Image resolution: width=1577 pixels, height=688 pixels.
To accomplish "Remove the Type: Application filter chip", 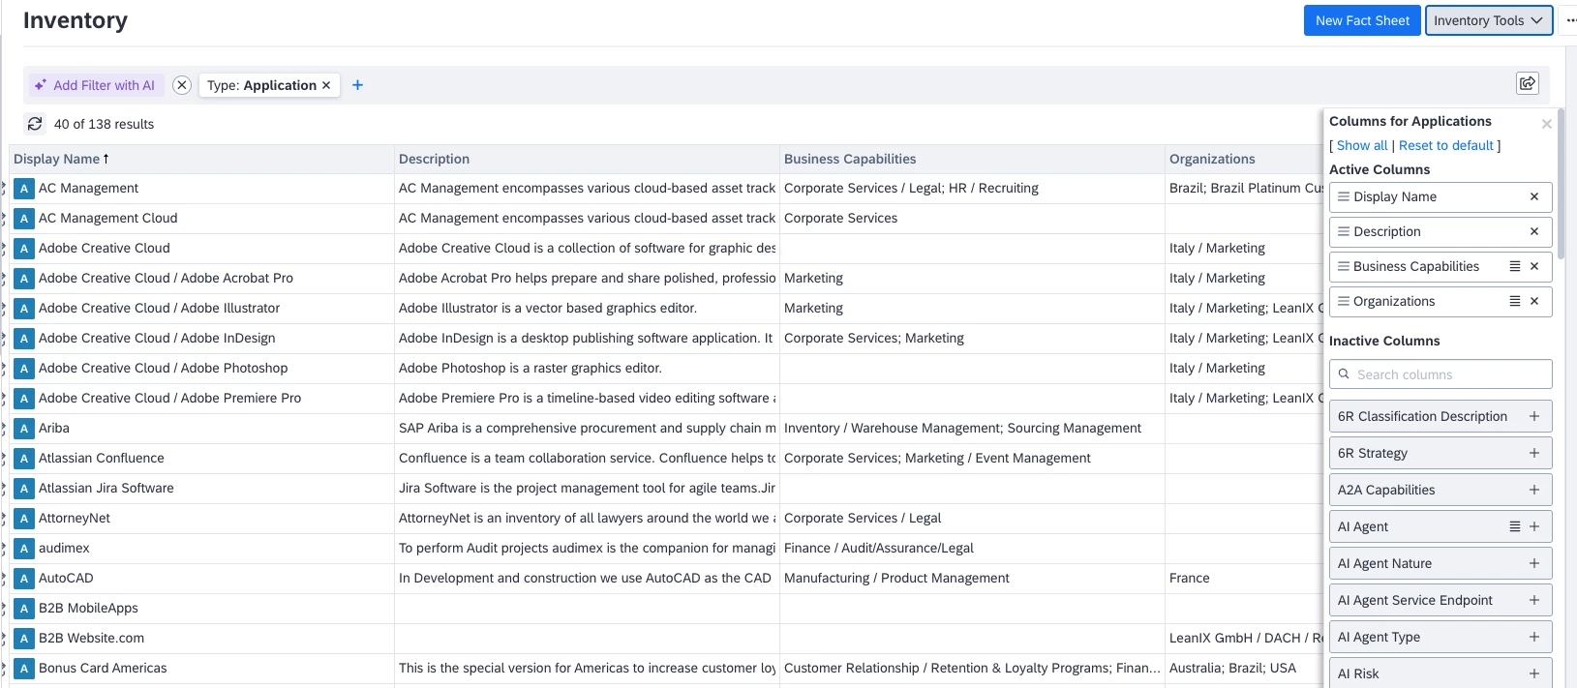I will click(x=326, y=85).
